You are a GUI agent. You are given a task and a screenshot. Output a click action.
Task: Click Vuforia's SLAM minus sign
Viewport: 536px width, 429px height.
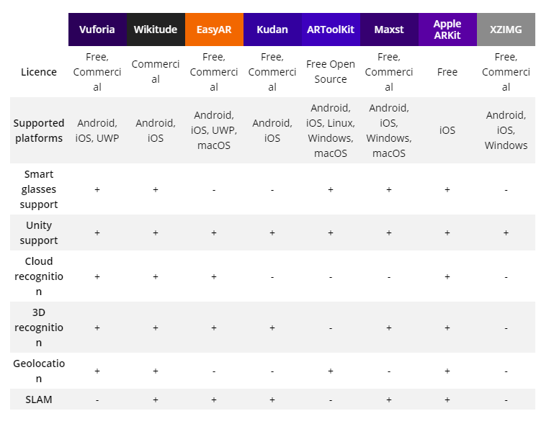(x=97, y=399)
